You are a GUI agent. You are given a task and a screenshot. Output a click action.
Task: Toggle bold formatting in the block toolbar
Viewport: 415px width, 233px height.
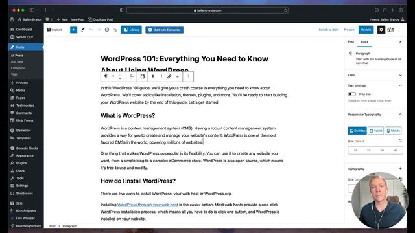[153, 76]
